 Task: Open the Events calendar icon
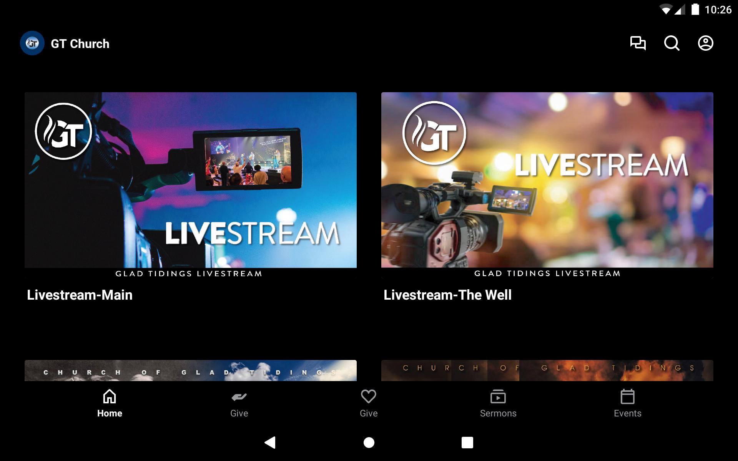627,396
